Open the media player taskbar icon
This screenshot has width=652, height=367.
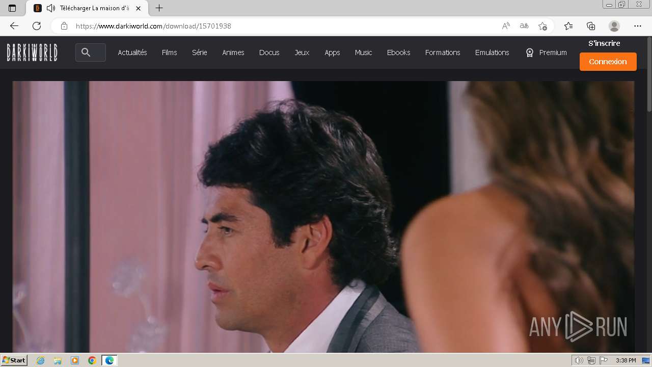[x=75, y=360]
